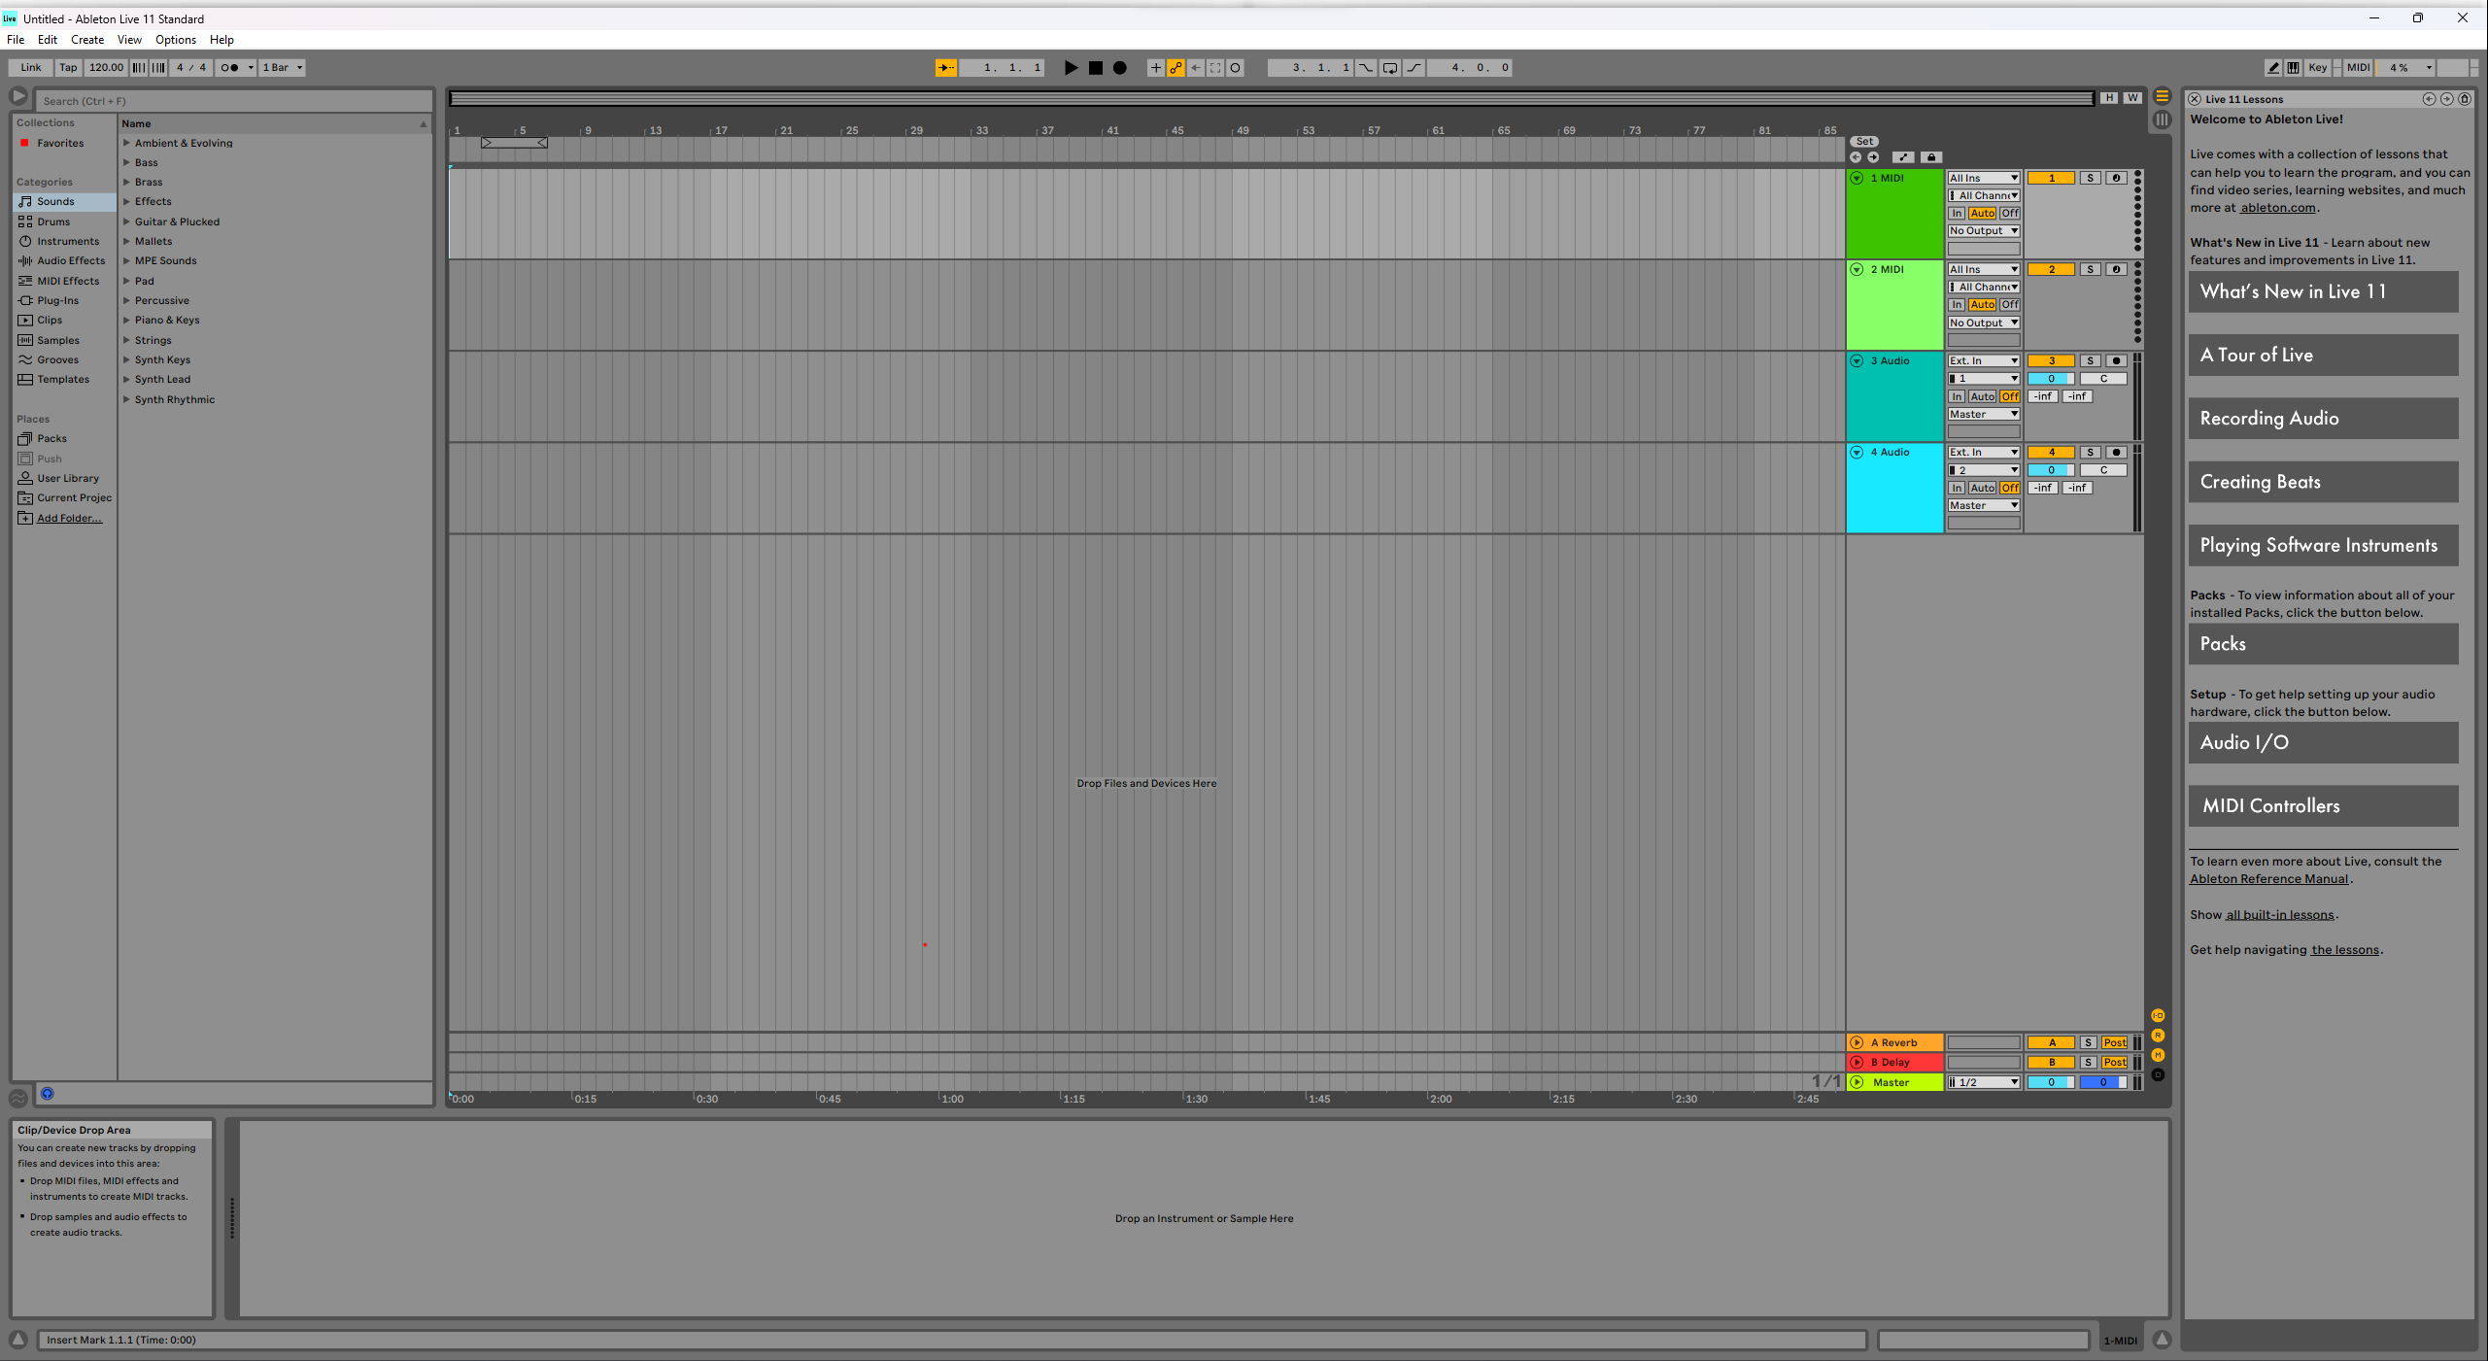
Task: Toggle the Punch-Out switch
Action: (1414, 68)
